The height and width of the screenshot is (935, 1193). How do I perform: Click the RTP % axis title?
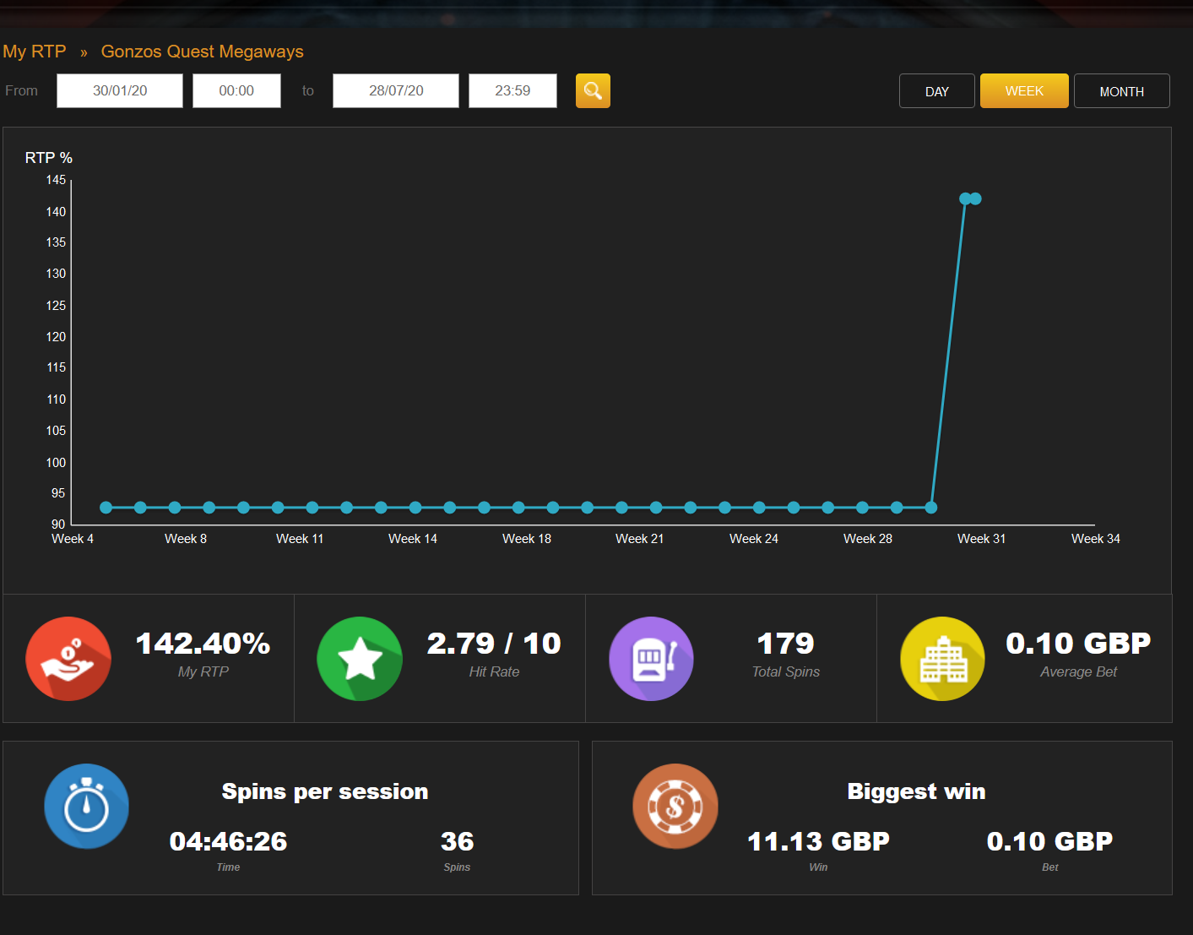click(49, 158)
